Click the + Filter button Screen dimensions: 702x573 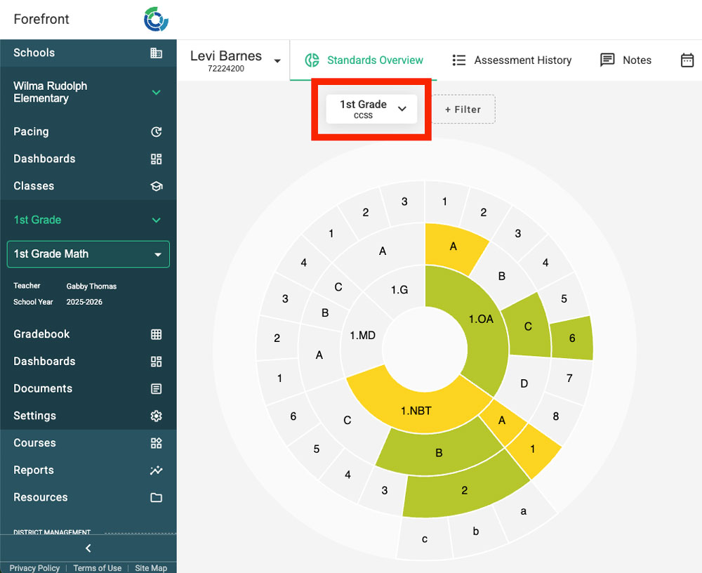[x=463, y=110]
